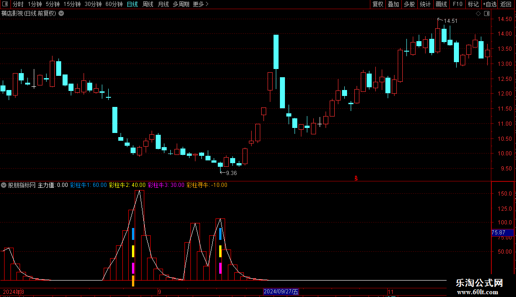Expand the 更多 periods menu
This screenshot has width=516, height=297.
tap(200, 4)
